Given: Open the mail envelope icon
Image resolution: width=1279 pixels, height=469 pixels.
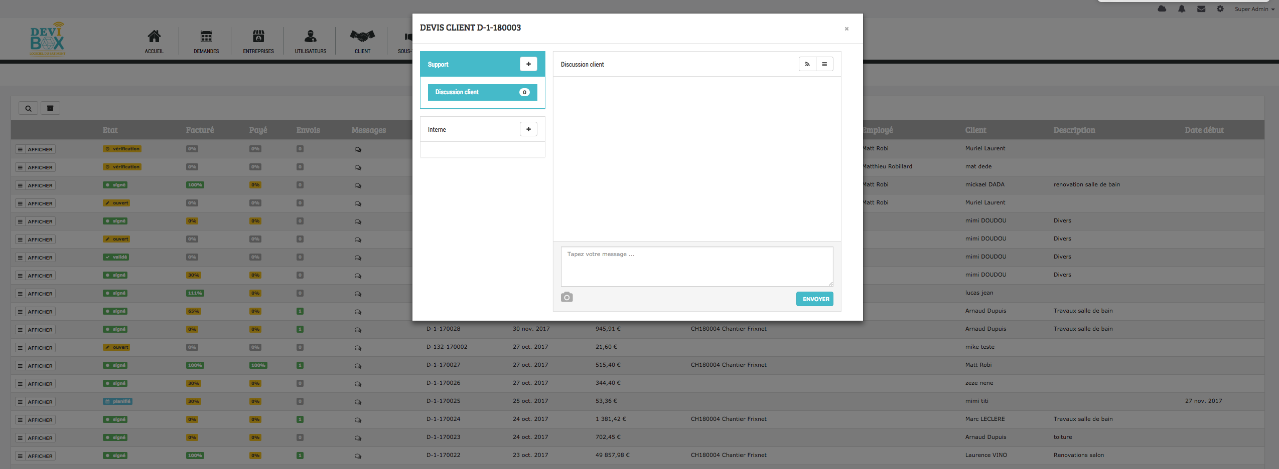Looking at the screenshot, I should (x=1201, y=9).
